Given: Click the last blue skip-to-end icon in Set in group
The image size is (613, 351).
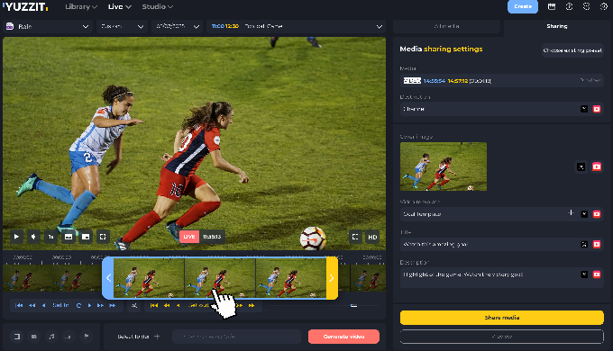Looking at the screenshot, I should coord(113,305).
